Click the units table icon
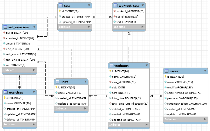The height and width of the screenshot is (131, 210). click(57, 82)
